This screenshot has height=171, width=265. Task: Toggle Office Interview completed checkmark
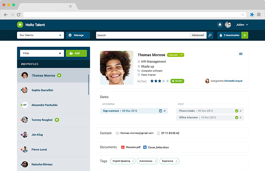pos(237,118)
